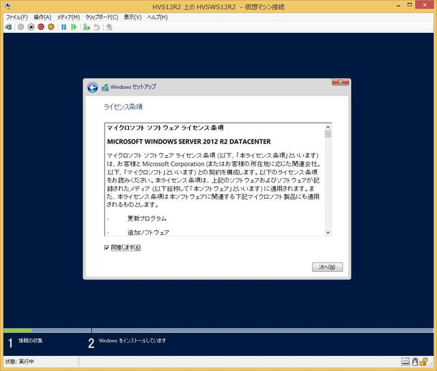Close the Windows Setup dialog
Image resolution: width=437 pixels, height=371 pixels.
click(x=340, y=82)
